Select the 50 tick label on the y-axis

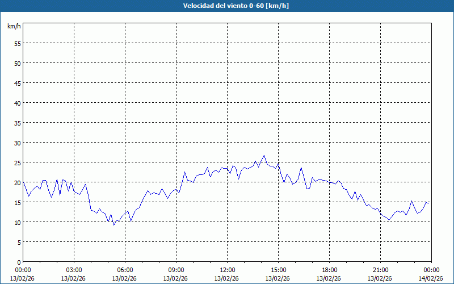point(17,63)
